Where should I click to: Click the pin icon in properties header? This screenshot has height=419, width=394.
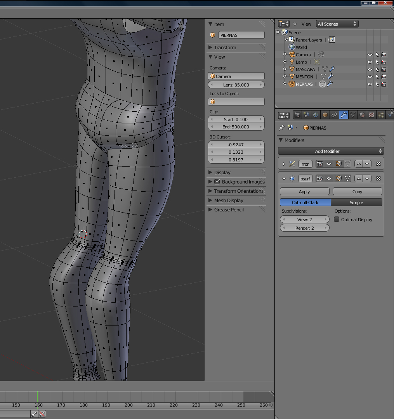281,128
